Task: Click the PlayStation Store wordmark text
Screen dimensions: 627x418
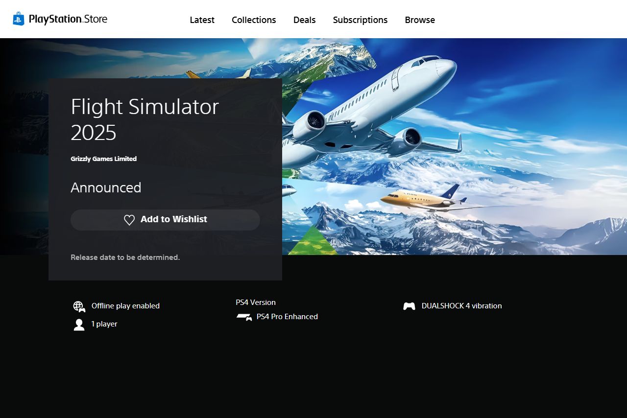Action: pos(68,19)
